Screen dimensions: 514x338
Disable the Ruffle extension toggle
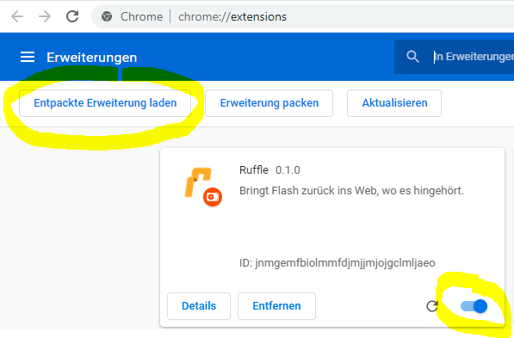coord(474,306)
